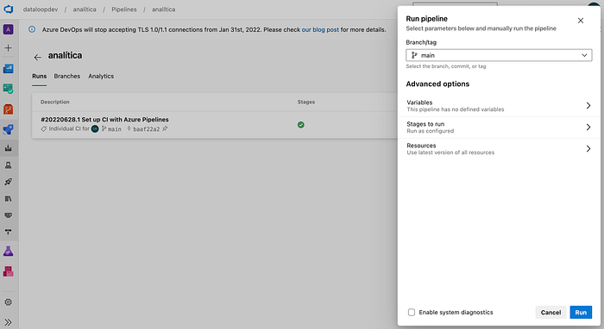Expand the sidebar with double chevron
Viewport: 604px width, 329px height.
[8, 322]
